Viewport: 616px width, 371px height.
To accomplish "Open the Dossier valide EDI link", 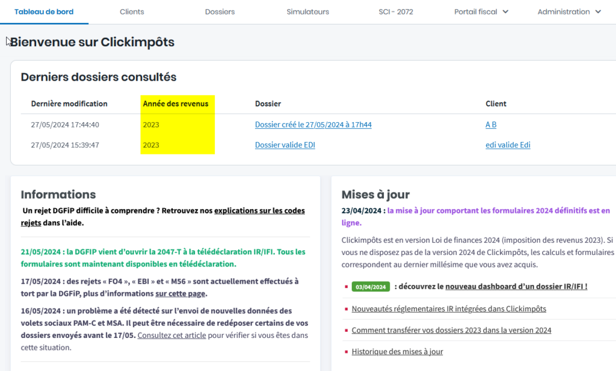I will pyautogui.click(x=285, y=145).
